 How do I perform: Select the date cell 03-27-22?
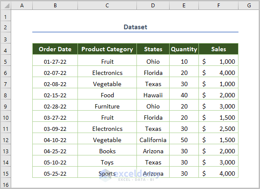55,118
